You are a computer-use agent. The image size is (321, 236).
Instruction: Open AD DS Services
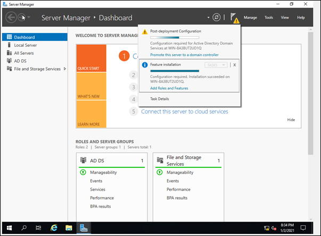pos(97,189)
